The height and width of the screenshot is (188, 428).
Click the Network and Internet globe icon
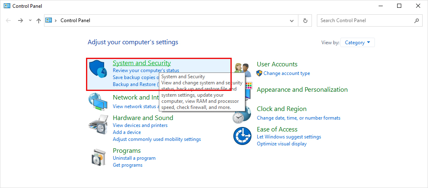[x=98, y=102]
